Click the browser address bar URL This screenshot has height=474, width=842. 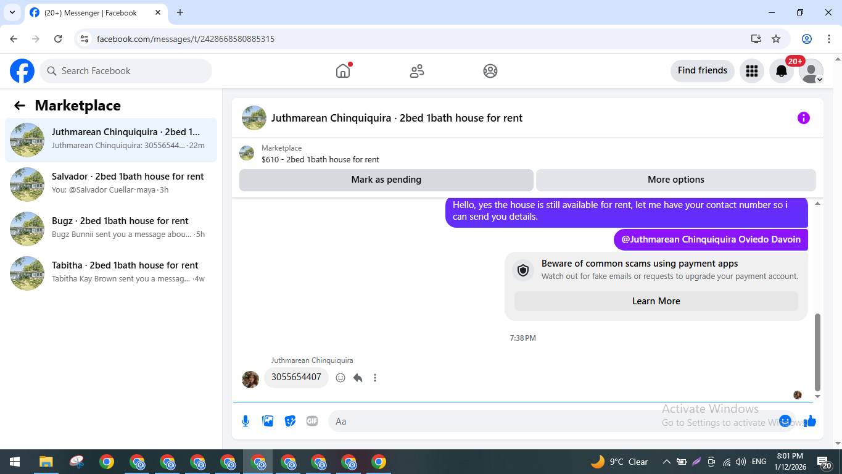tap(186, 39)
